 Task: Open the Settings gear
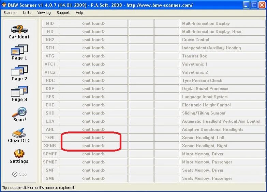[19, 156]
